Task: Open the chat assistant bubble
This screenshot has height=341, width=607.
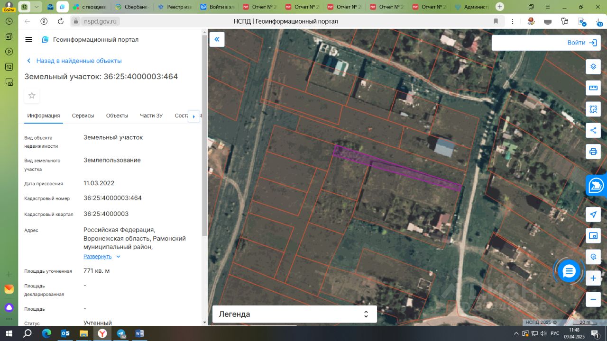Action: coord(569,271)
